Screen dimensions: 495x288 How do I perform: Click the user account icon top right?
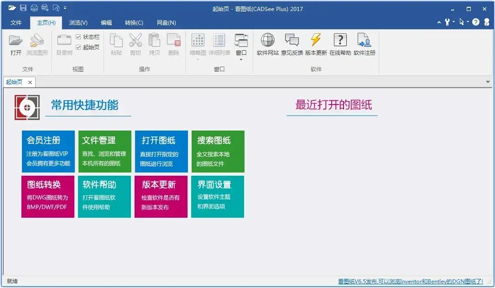[x=487, y=22]
